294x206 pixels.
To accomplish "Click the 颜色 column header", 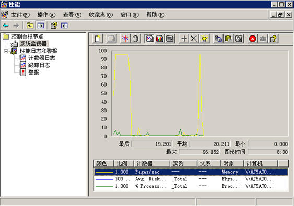I will (103, 163).
